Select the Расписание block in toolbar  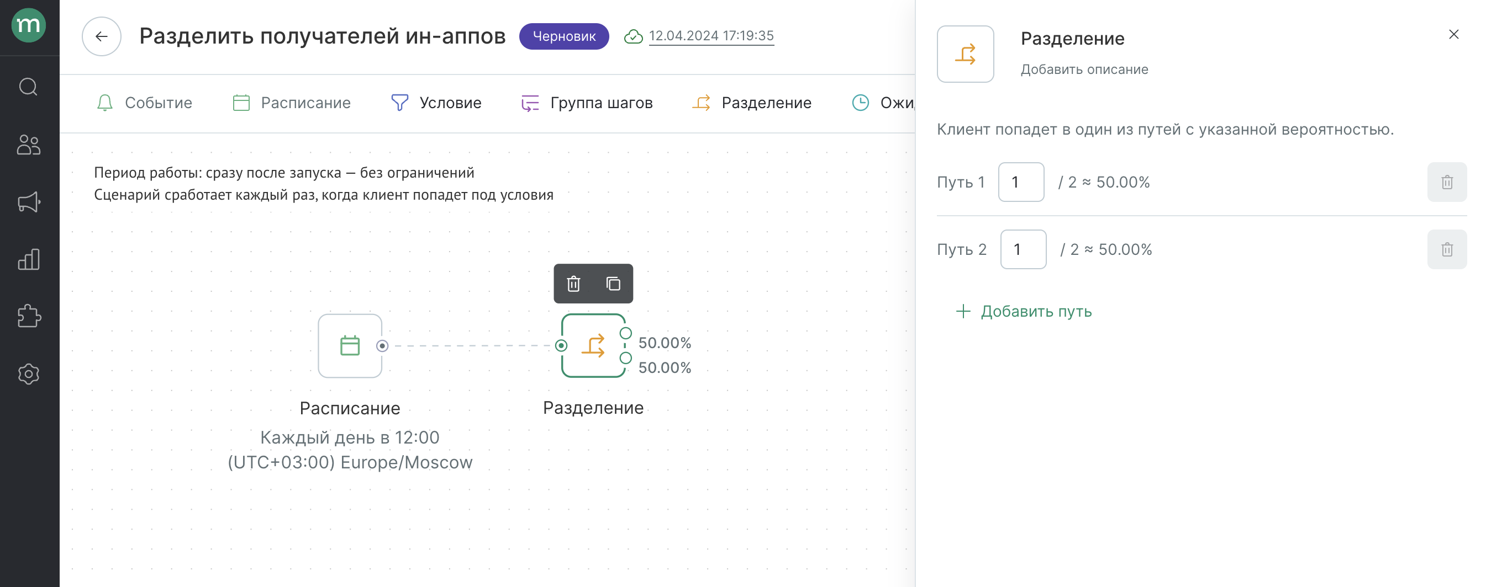click(x=291, y=103)
